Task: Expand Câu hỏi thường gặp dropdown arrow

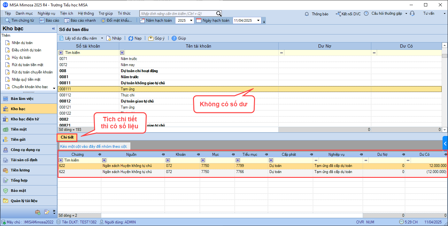Action: (406, 14)
